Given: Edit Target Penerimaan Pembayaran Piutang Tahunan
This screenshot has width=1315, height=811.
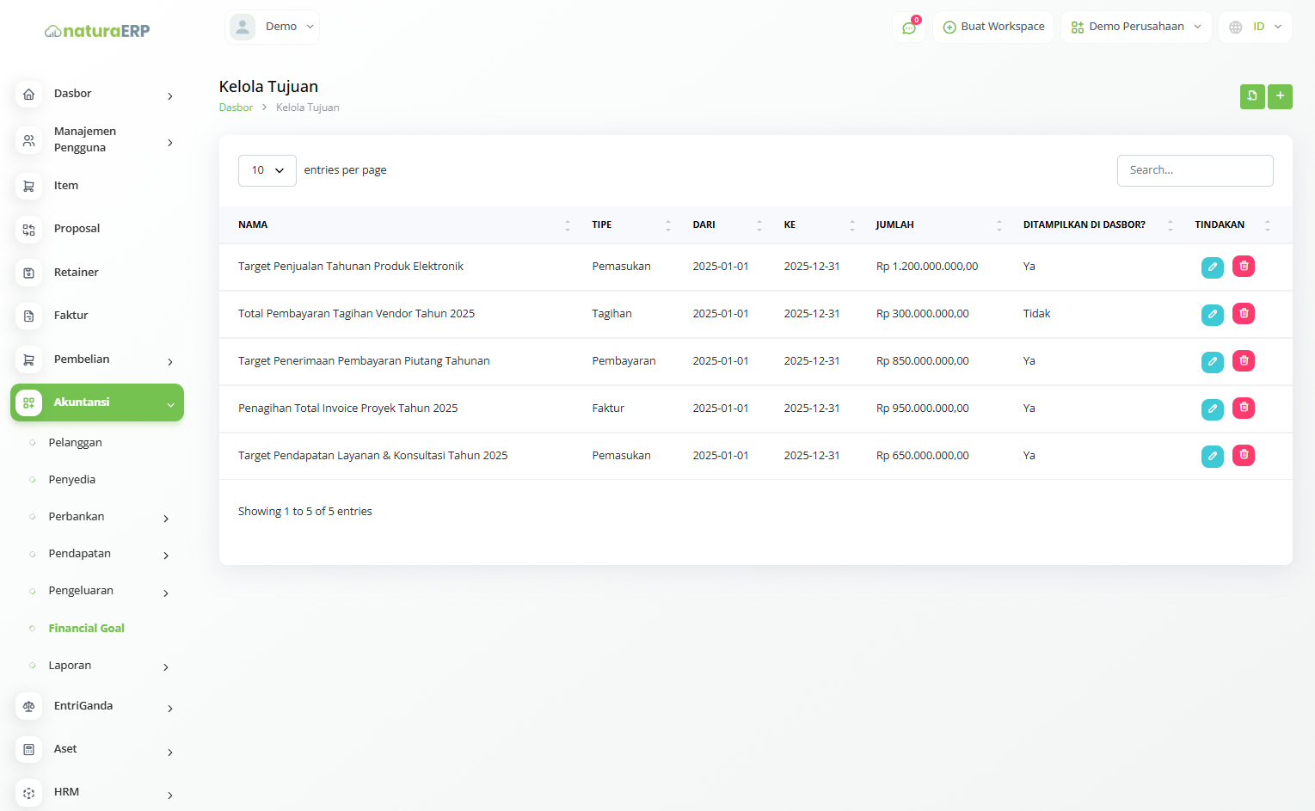Looking at the screenshot, I should tap(1212, 361).
